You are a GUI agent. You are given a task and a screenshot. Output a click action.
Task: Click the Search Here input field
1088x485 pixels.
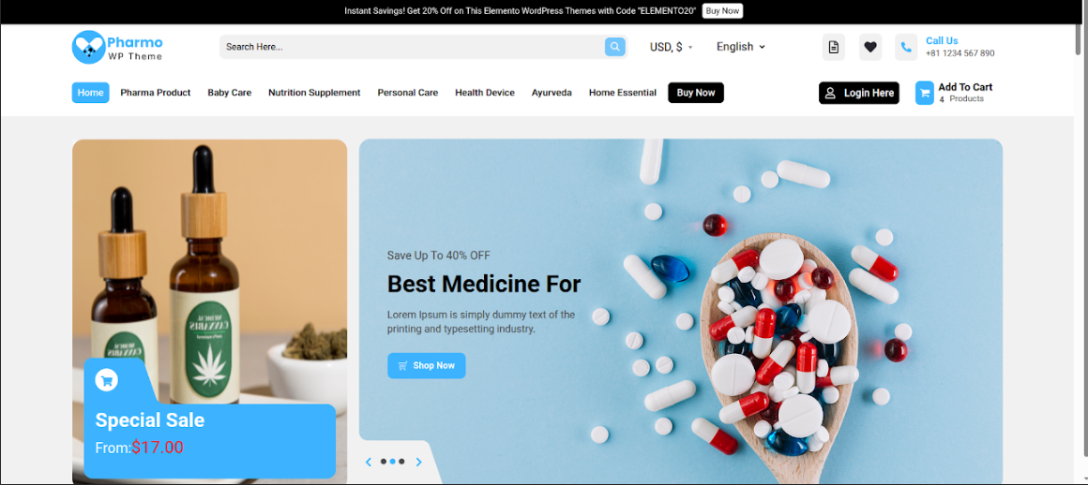pyautogui.click(x=412, y=47)
